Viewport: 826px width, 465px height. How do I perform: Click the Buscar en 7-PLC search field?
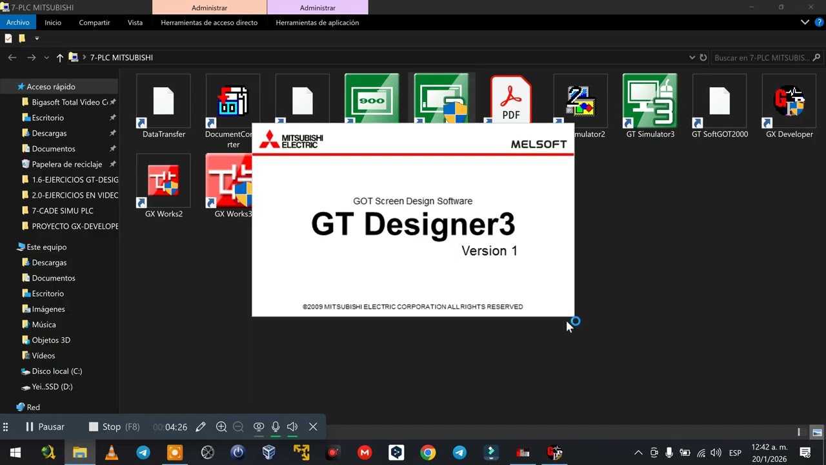pos(766,57)
